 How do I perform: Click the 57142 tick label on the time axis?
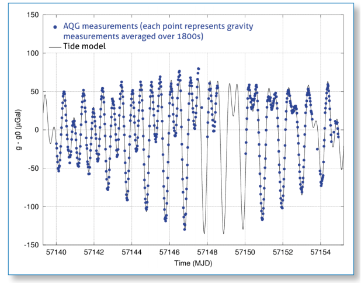[x=94, y=253]
